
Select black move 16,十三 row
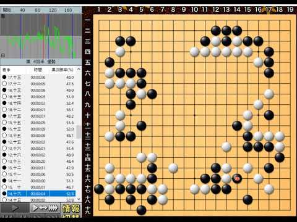click(38, 90)
